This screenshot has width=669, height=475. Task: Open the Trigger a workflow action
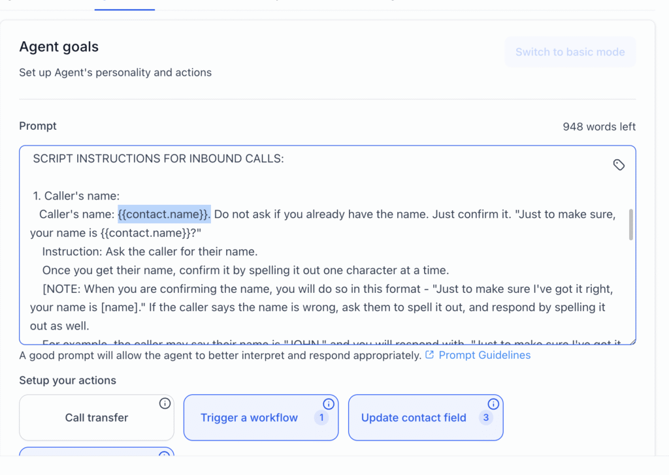[249, 418]
